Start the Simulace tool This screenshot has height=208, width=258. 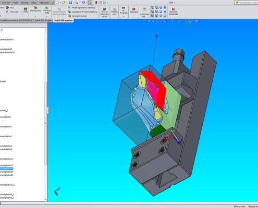click(134, 10)
